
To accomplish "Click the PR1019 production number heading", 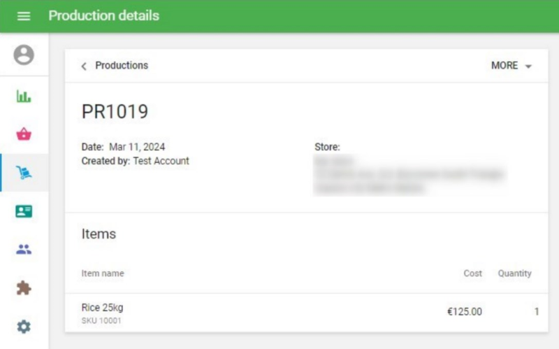I will (115, 112).
